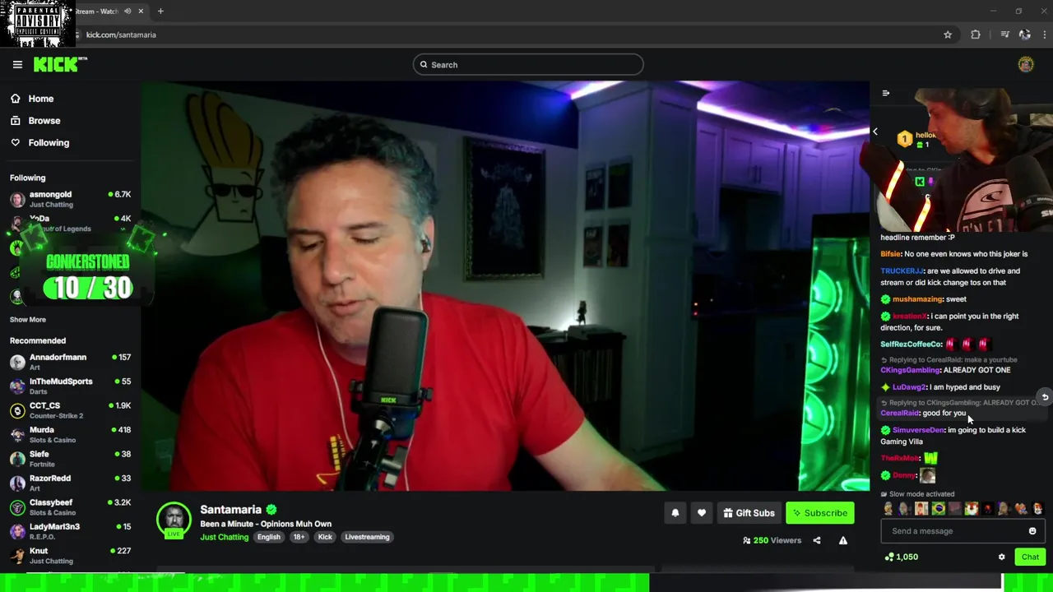The image size is (1053, 592).
Task: Open asmongold channel in Following list
Action: pyautogui.click(x=70, y=199)
